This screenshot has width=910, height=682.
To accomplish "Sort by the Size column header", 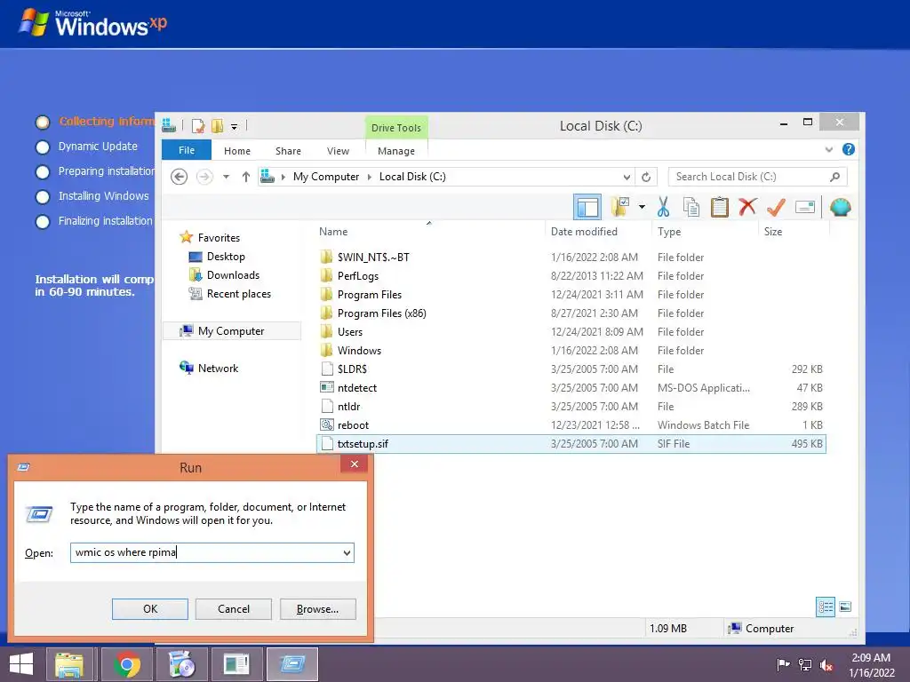I will click(x=773, y=232).
